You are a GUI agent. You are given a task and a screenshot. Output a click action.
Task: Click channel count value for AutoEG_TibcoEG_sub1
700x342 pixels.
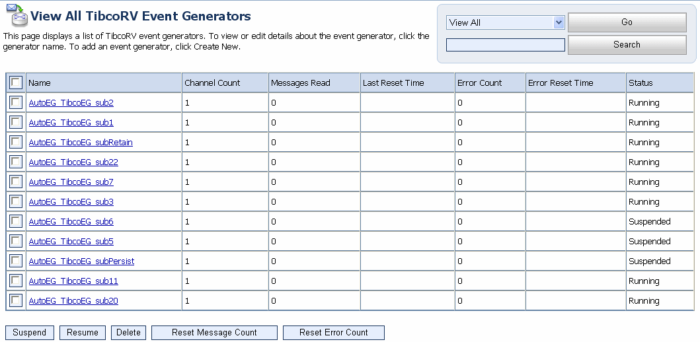coord(187,123)
